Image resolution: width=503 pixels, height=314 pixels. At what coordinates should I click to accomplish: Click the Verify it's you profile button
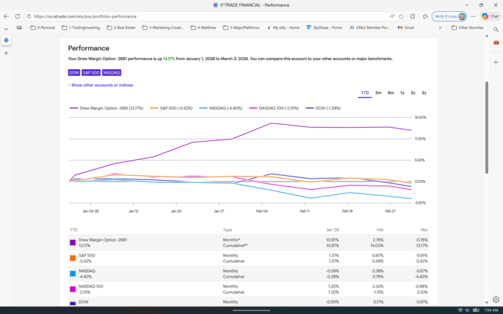pyautogui.click(x=449, y=16)
